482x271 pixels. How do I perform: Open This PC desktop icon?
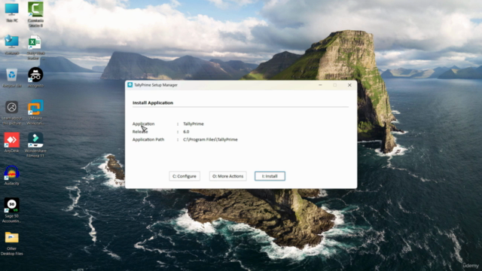tap(12, 12)
